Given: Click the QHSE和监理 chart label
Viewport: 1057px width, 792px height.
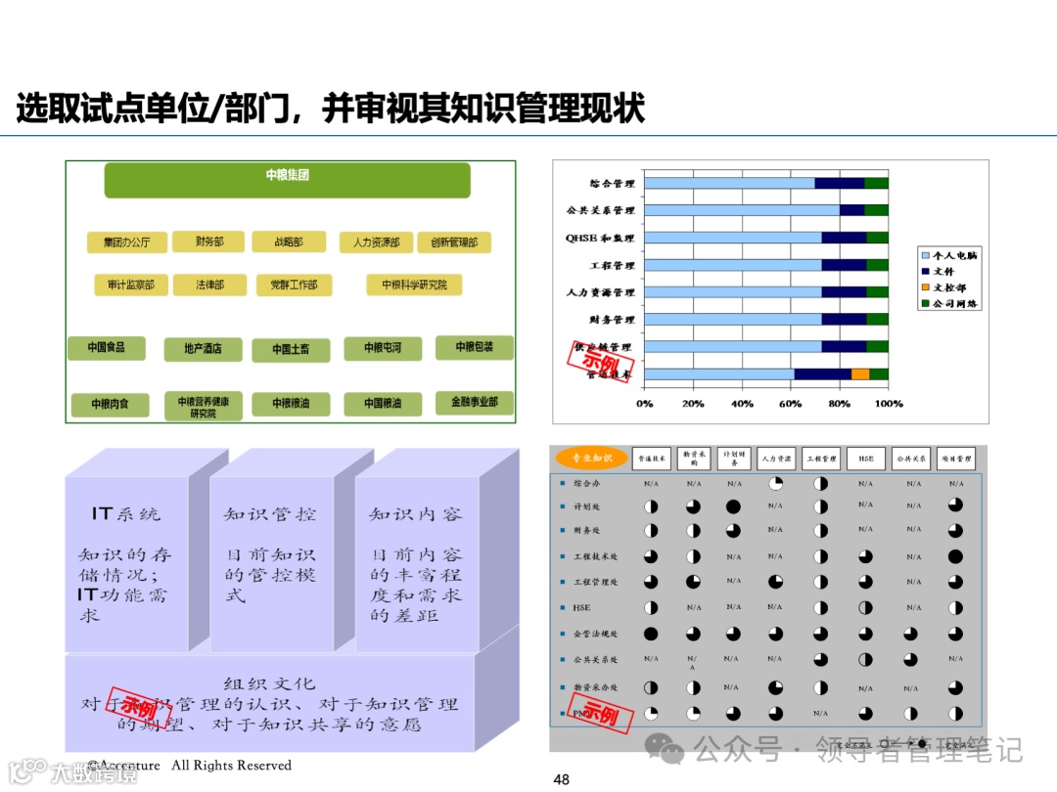Looking at the screenshot, I should point(600,238).
